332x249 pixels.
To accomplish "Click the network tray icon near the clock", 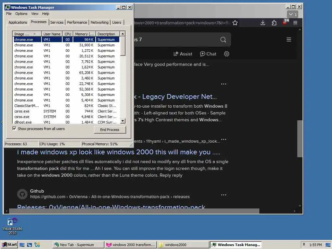I will tap(328, 245).
